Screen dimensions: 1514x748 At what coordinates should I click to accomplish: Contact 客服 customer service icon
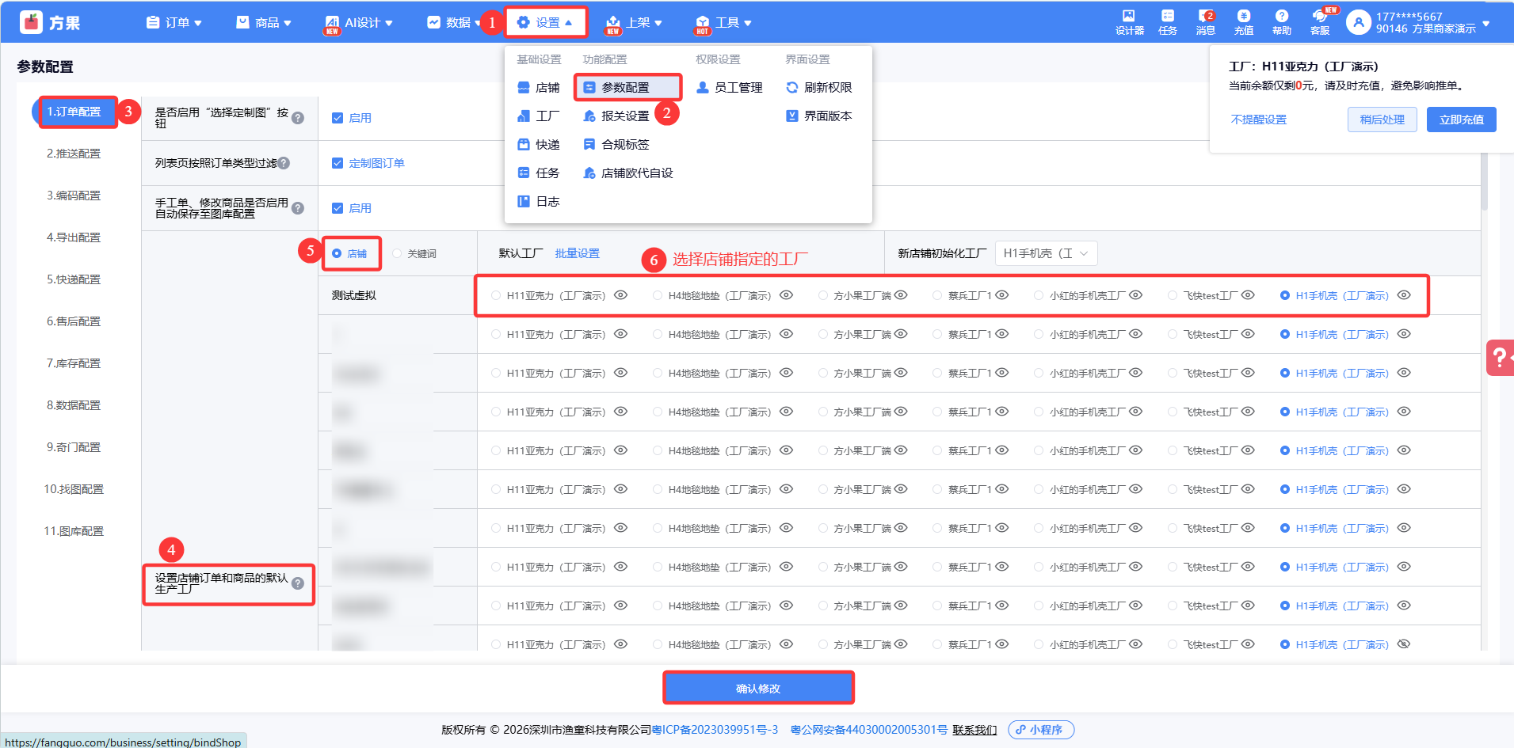[x=1320, y=21]
